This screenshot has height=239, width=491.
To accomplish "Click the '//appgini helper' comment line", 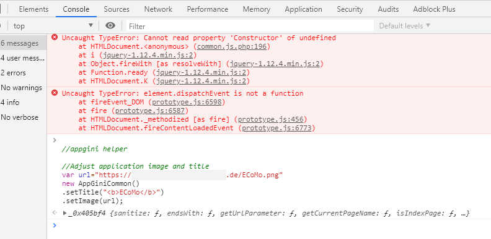I will (95, 149).
